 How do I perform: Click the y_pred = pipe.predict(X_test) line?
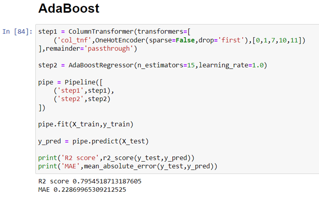93,141
